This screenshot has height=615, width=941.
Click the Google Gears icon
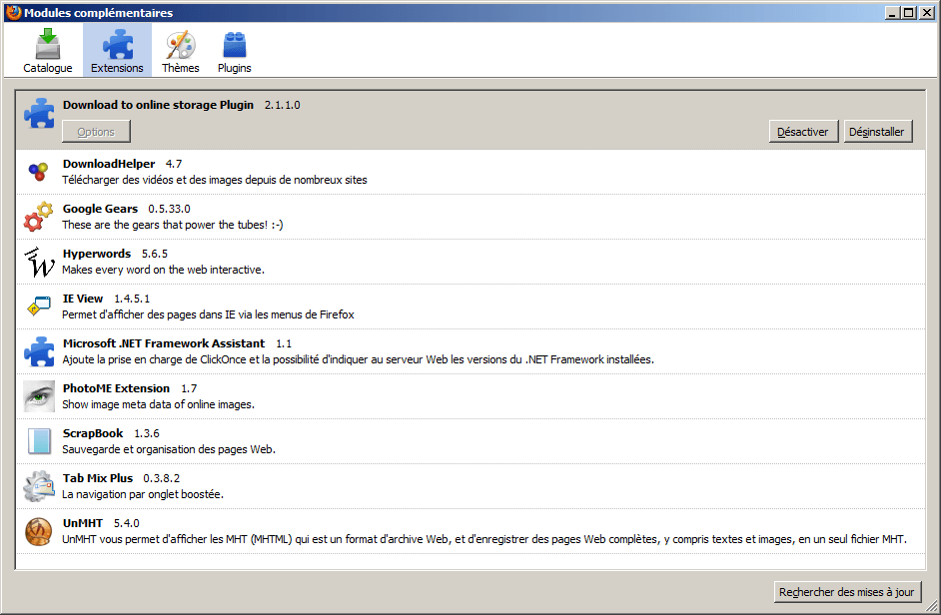[x=38, y=217]
